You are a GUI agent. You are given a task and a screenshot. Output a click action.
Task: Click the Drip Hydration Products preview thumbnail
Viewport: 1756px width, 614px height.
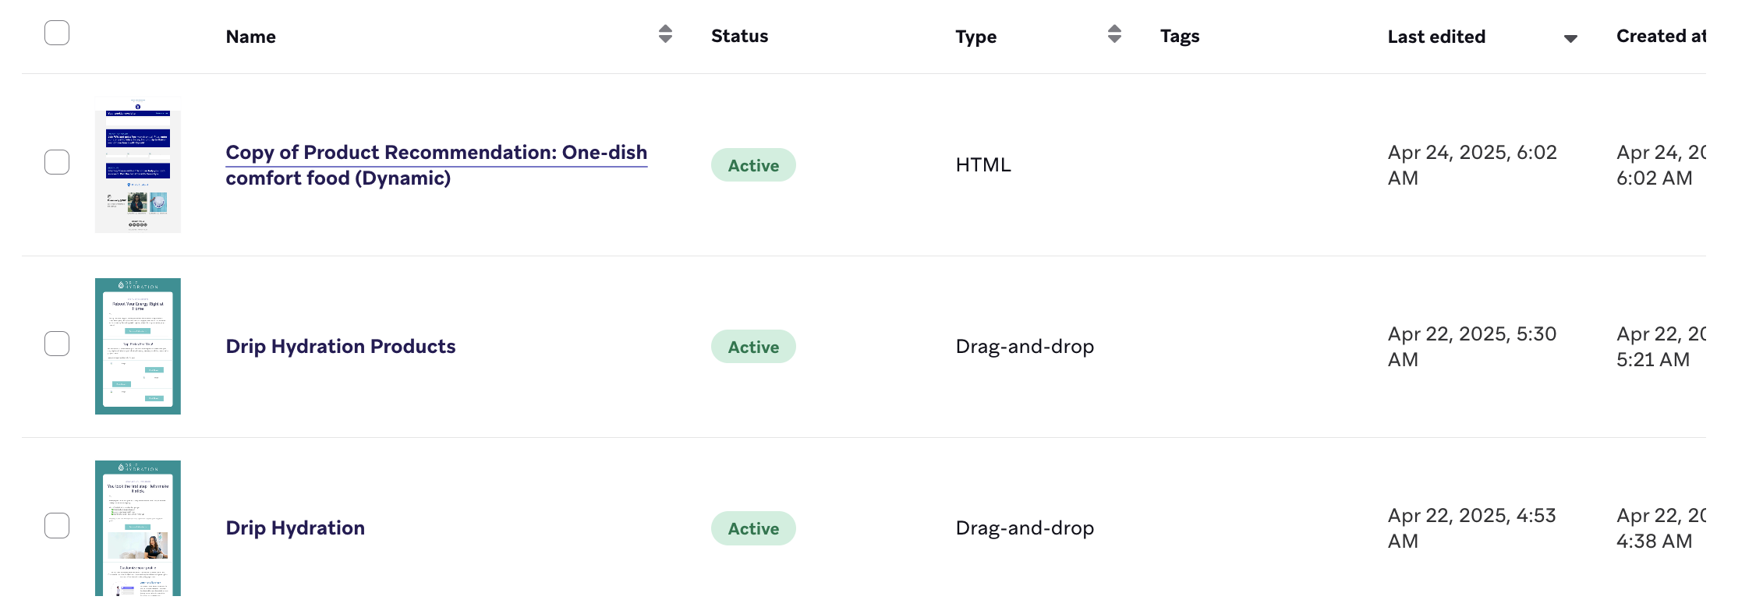click(138, 347)
